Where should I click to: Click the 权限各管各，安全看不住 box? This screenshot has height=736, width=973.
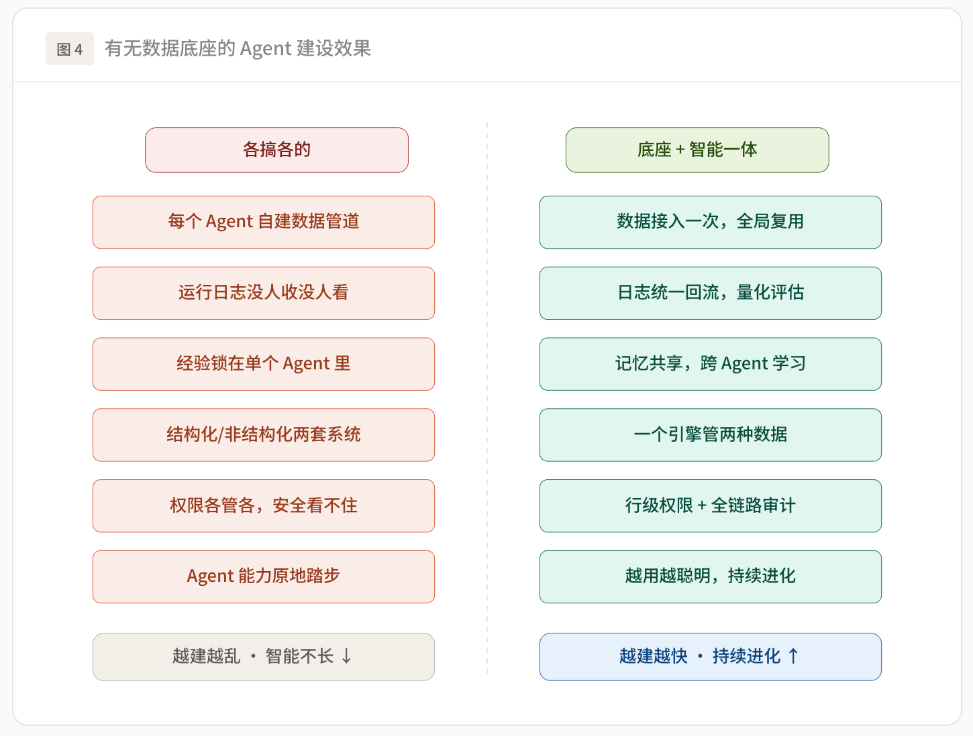pyautogui.click(x=264, y=506)
